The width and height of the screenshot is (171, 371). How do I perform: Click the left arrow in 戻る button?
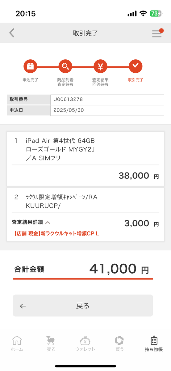(x=23, y=306)
